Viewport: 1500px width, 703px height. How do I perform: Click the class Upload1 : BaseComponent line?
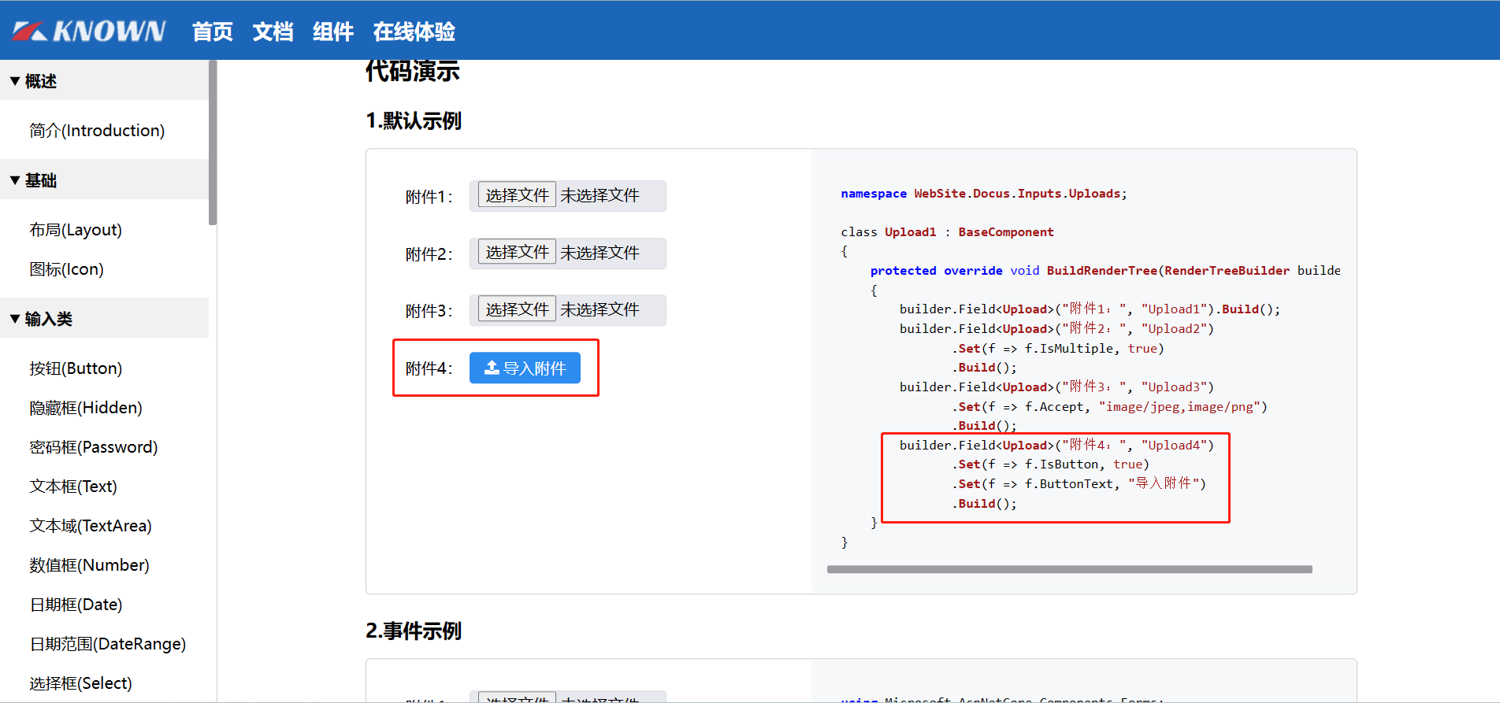click(x=947, y=232)
